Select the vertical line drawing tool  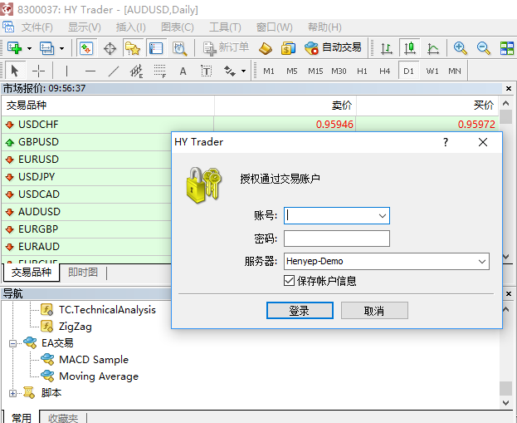(x=66, y=71)
